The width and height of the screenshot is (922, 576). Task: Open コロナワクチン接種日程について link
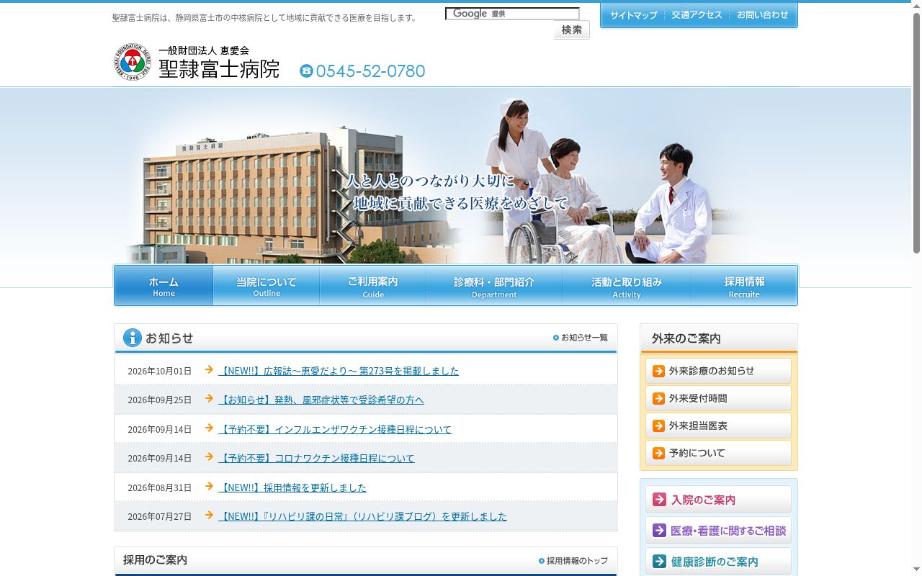pos(316,458)
